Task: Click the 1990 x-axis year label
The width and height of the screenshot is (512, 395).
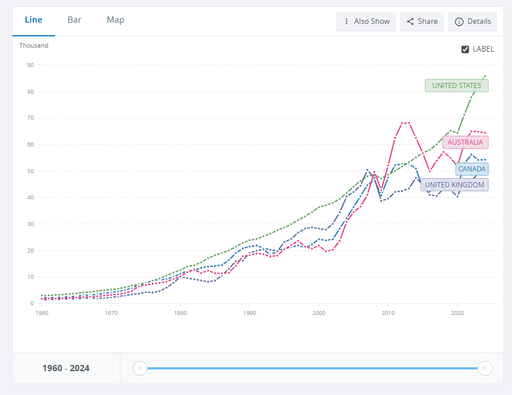Action: coord(249,313)
